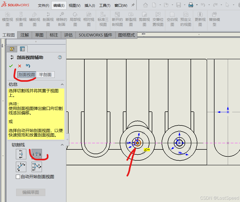Open the Save dropdown arrow
This screenshot has width=240, height=202.
(185, 5)
